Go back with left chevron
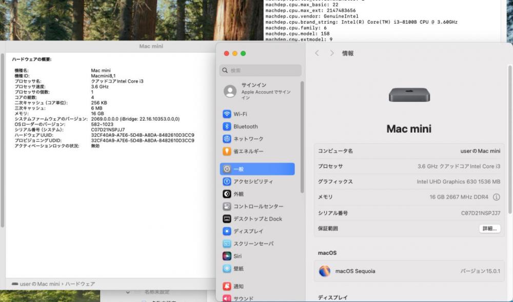Image resolution: width=513 pixels, height=302 pixels. tap(317, 53)
